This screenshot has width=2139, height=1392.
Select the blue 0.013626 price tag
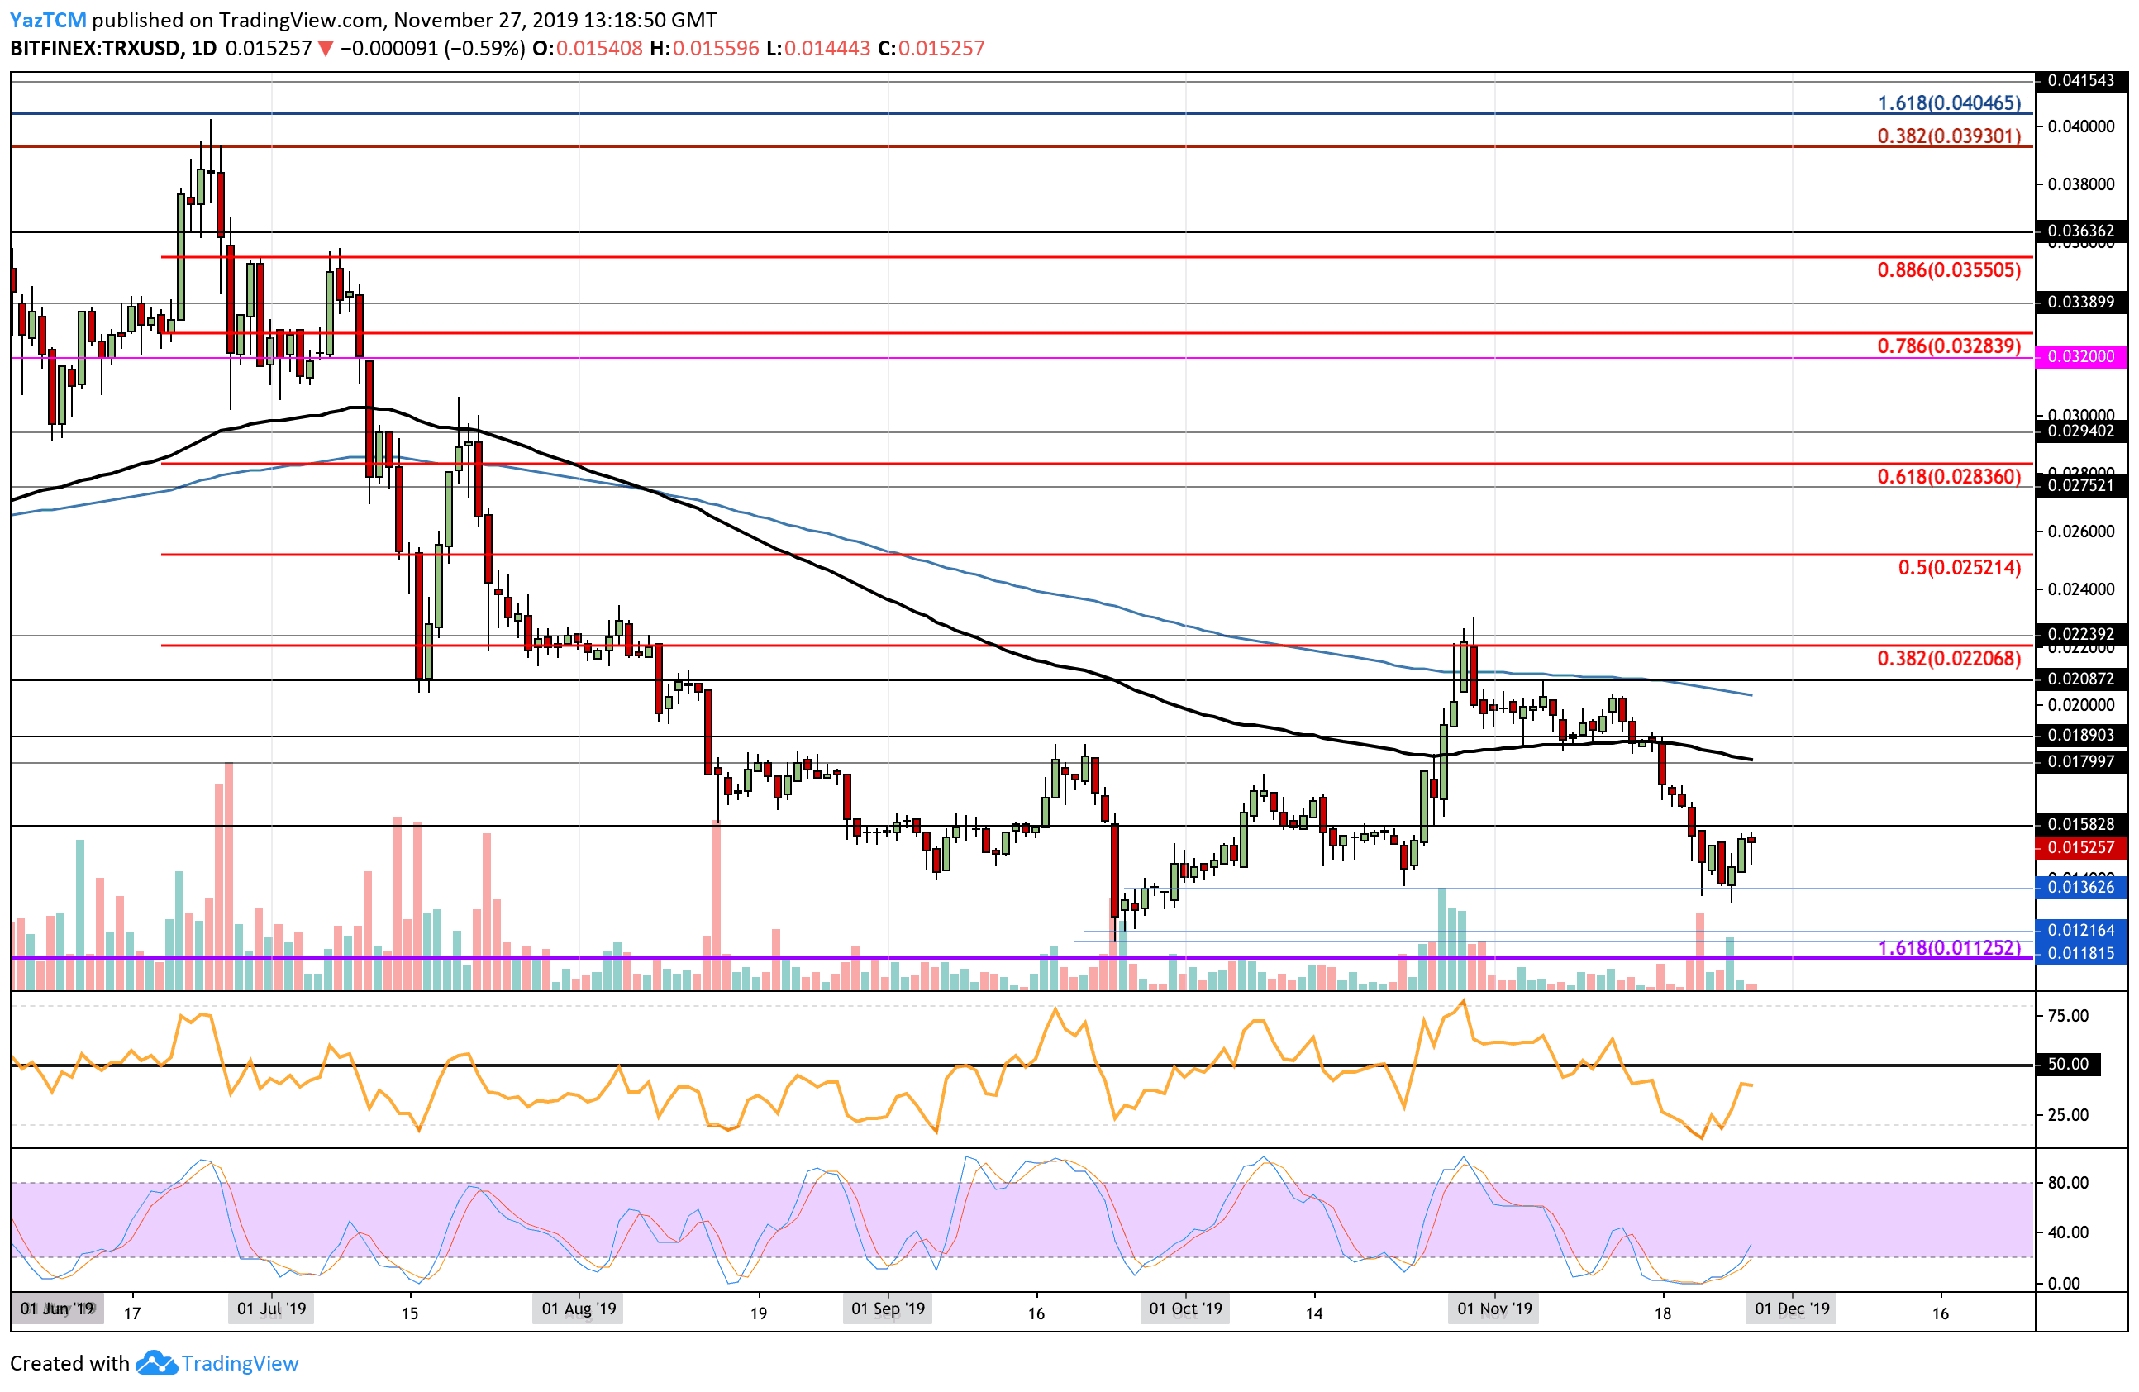click(2081, 887)
